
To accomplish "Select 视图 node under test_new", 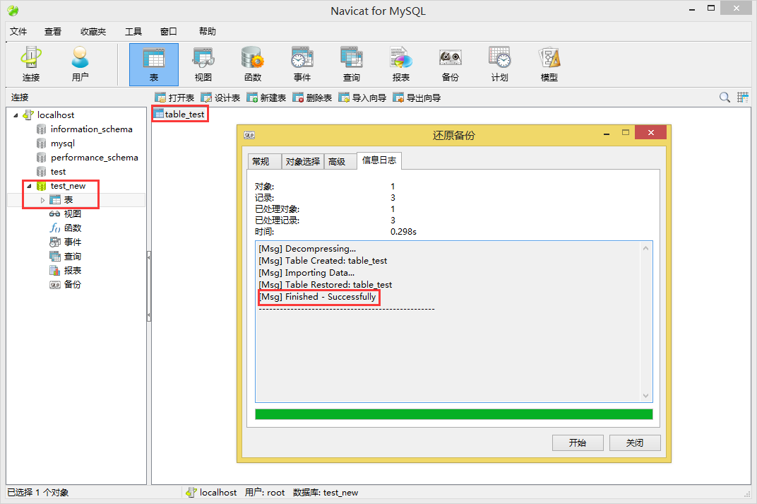I will [x=65, y=213].
